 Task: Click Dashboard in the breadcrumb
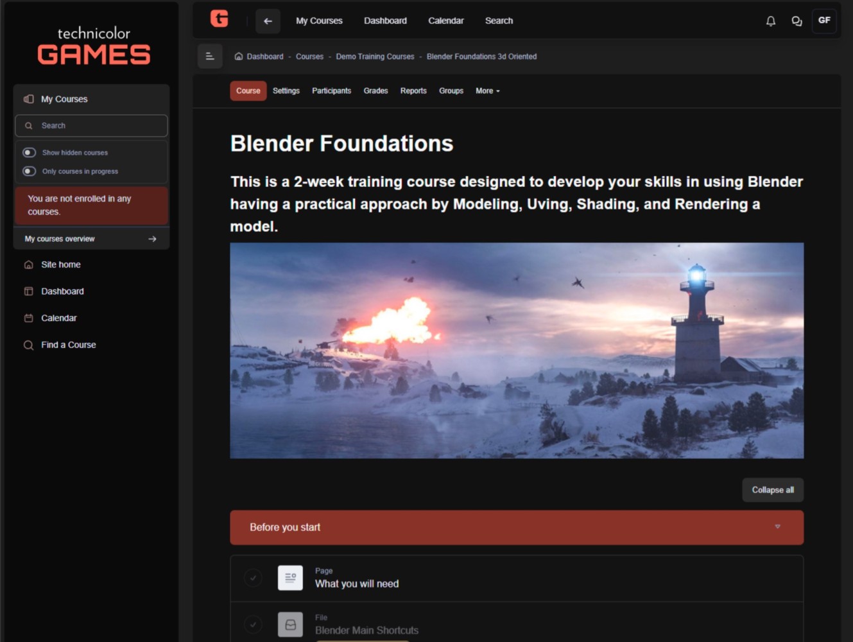(x=265, y=56)
